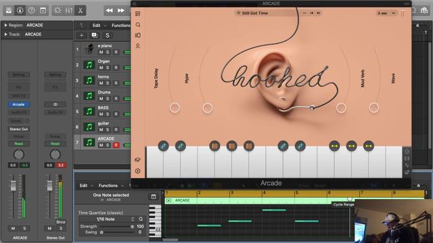Click the Fast Forward transport button
The height and width of the screenshot is (243, 433).
pos(121,11)
